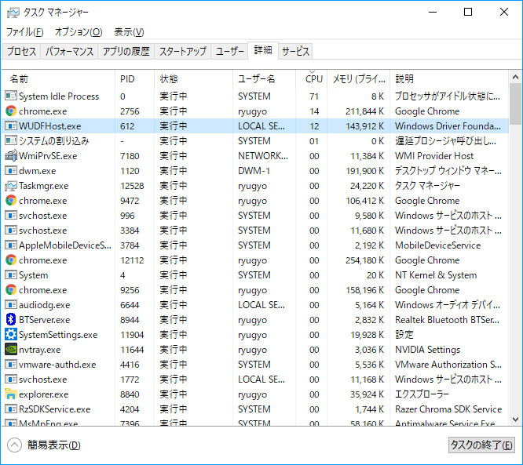This screenshot has width=523, height=465.
Task: Click CPU value 71 cell
Action: pos(314,96)
